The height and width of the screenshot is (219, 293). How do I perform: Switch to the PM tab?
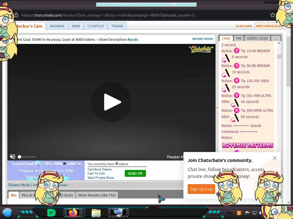pyautogui.click(x=239, y=38)
